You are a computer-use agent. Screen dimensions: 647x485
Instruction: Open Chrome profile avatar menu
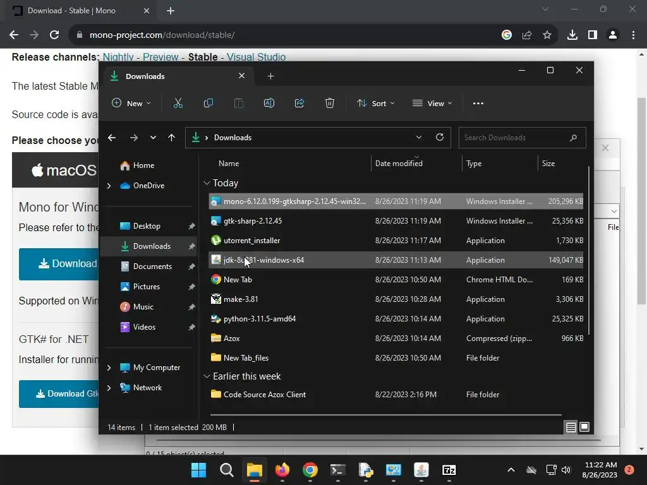click(613, 35)
